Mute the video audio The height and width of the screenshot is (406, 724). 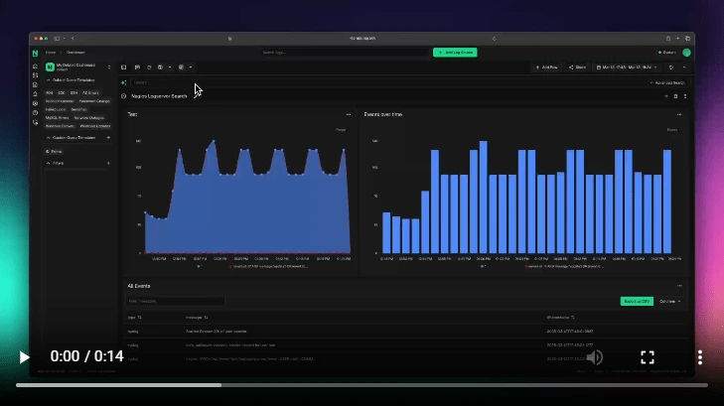point(594,356)
